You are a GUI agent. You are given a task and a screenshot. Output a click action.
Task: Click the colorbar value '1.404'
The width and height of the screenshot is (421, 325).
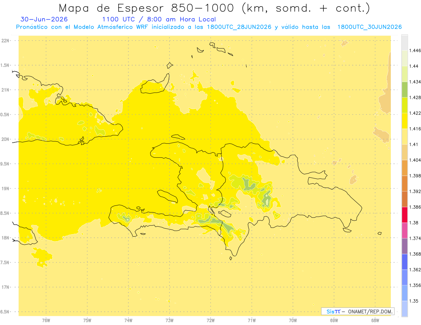[415, 160]
